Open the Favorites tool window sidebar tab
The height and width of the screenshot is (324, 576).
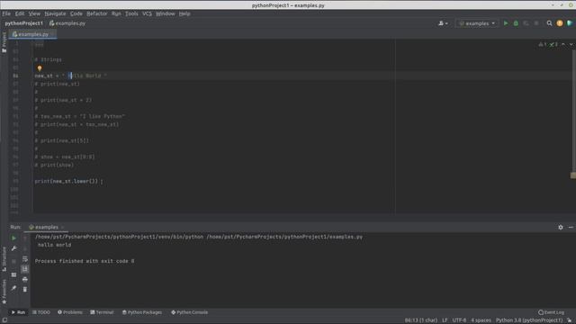pyautogui.click(x=4, y=292)
